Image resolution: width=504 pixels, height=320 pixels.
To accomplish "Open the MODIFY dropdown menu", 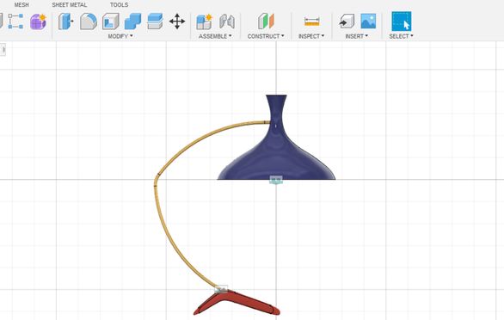I will tap(120, 36).
